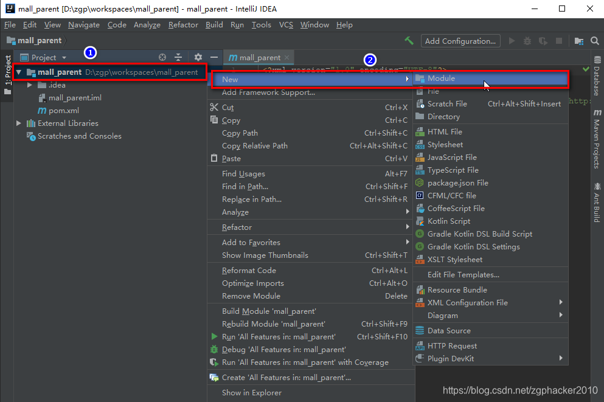Screen dimensions: 604x402
Task: Open Project Structure toolbar icon
Action: 579,41
